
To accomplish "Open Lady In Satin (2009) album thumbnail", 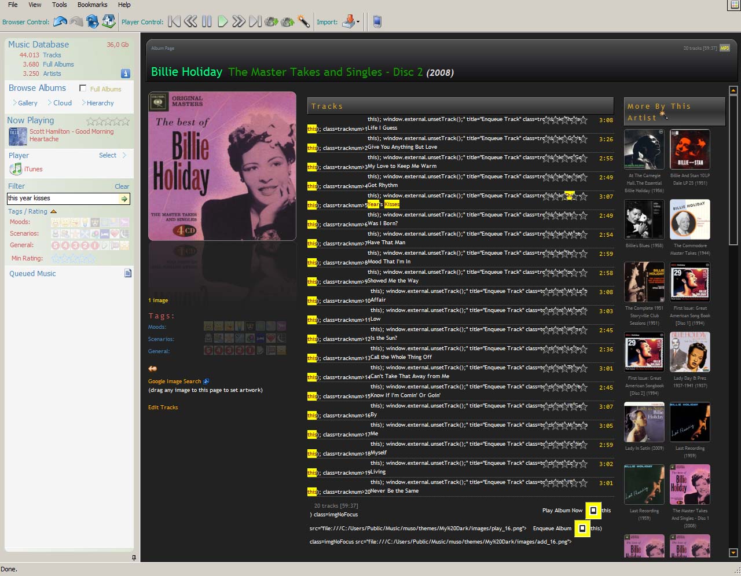I will 644,423.
